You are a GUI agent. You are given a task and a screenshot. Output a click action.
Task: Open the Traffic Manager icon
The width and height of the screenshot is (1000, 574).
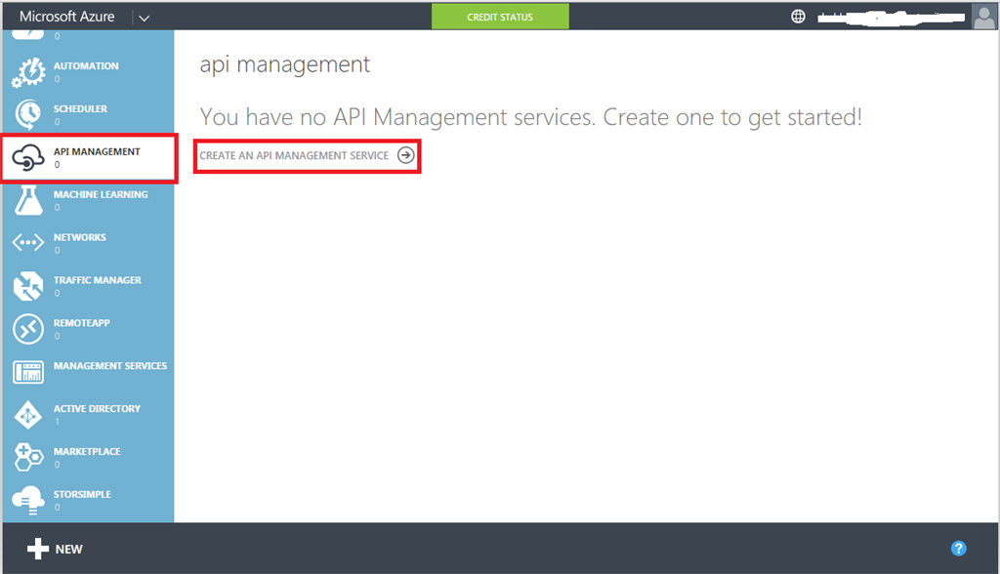coord(28,286)
